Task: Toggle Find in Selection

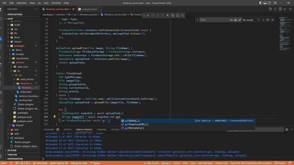Action: 268,20
